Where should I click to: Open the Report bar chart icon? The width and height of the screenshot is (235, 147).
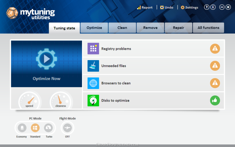tap(139, 8)
